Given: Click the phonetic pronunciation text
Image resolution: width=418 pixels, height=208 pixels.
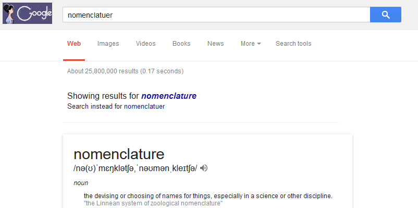Looking at the screenshot, I should click(x=136, y=168).
